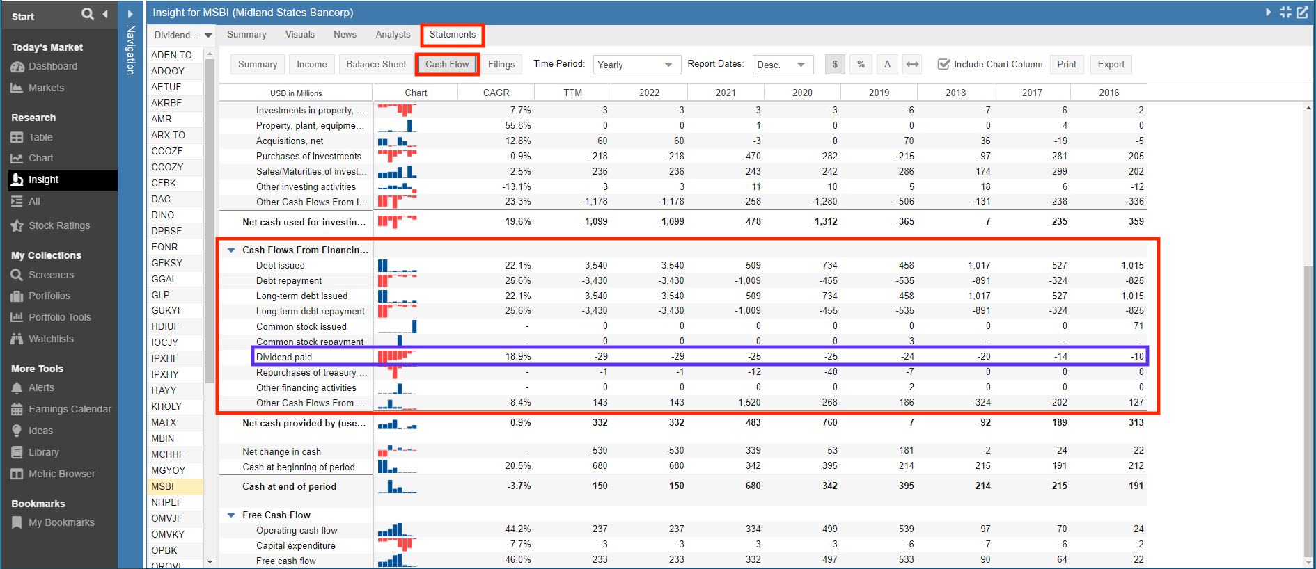
Task: Toggle delta change display
Action: (x=887, y=64)
